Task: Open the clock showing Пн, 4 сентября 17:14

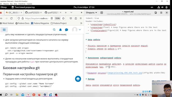Action: pos(84,7)
